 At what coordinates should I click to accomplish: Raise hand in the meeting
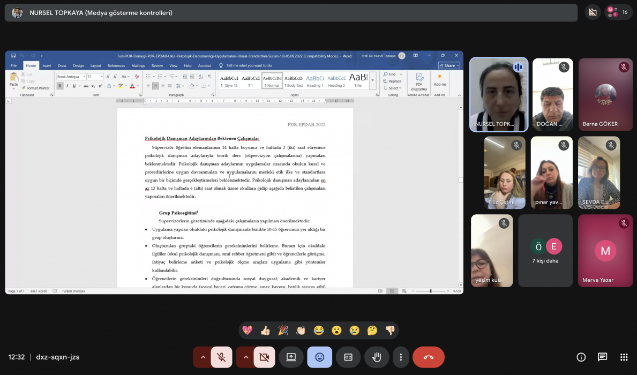click(377, 357)
